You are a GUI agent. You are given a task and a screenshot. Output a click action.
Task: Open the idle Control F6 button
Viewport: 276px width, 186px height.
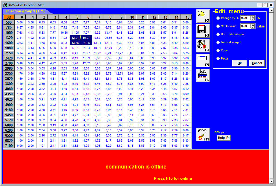click(x=203, y=75)
